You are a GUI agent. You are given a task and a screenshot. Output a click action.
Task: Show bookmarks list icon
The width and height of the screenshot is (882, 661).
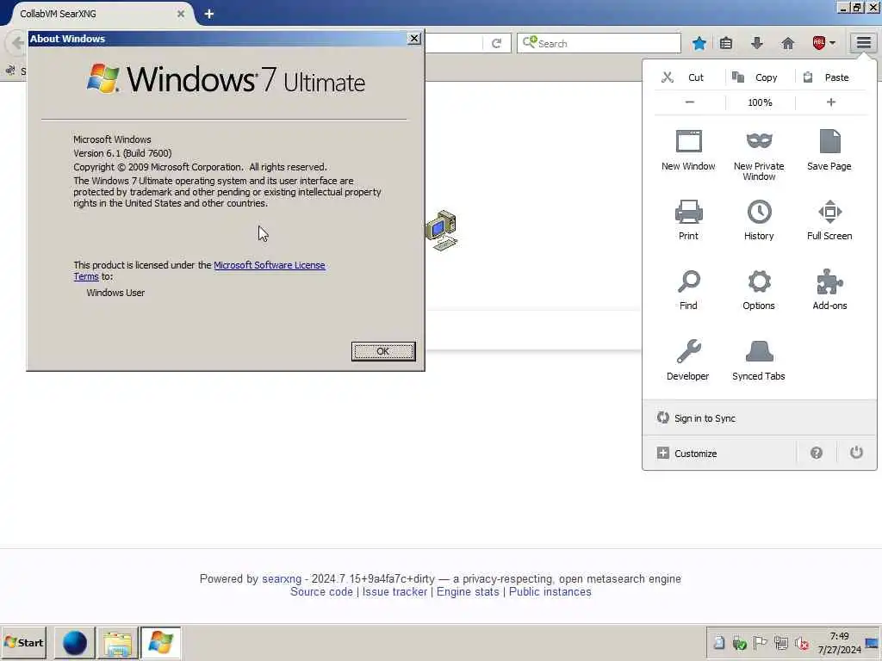(725, 43)
